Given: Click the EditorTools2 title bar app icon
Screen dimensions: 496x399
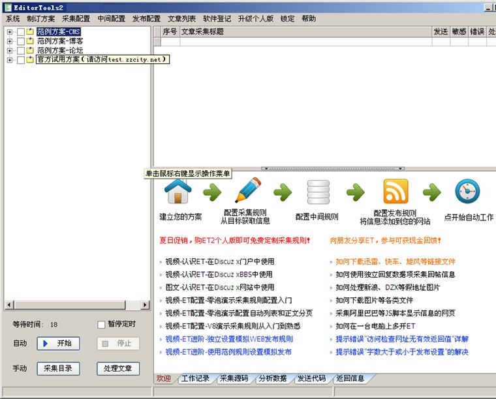Looking at the screenshot, I should coord(7,7).
